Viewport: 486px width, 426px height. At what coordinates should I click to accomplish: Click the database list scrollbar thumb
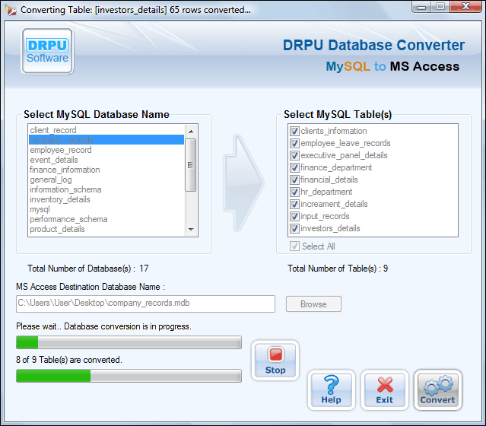tap(191, 165)
